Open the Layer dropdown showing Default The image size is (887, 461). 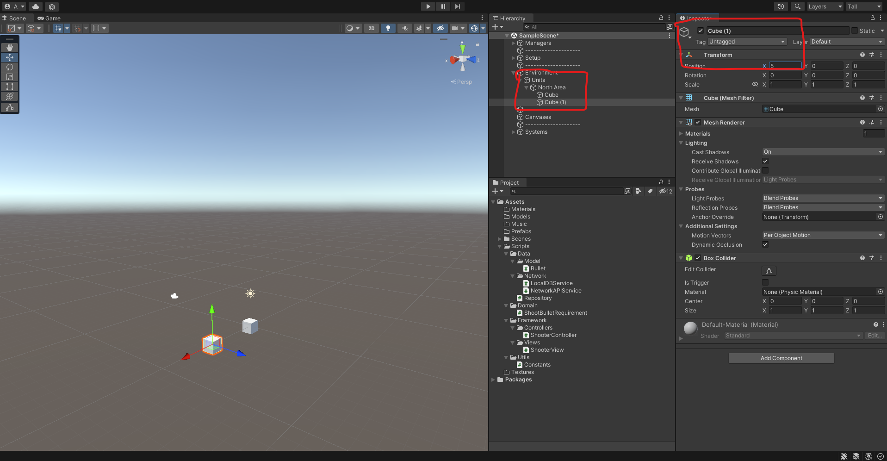point(847,42)
